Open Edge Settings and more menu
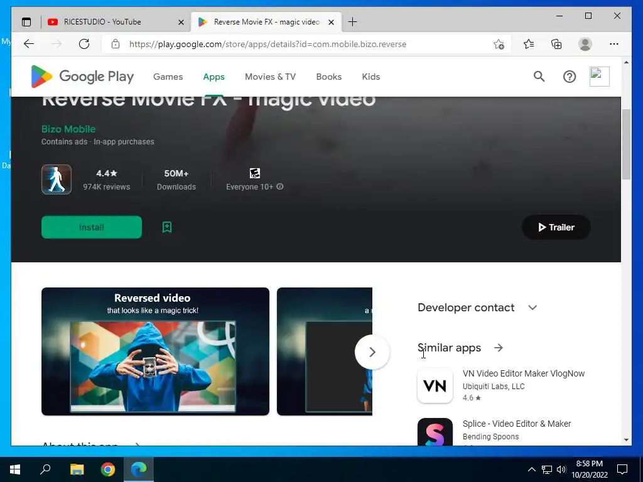This screenshot has width=643, height=482. pos(614,44)
